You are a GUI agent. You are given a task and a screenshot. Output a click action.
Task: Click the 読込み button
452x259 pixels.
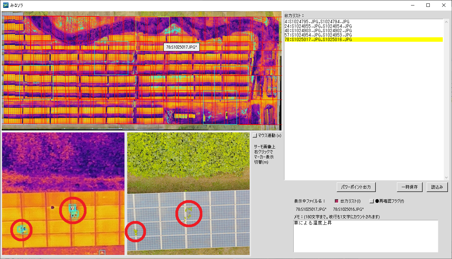click(x=437, y=187)
